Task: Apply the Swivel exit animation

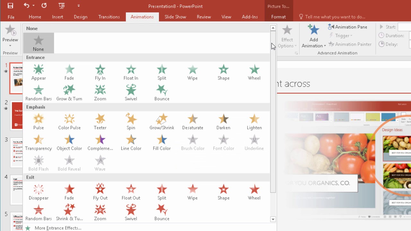Action: click(131, 213)
